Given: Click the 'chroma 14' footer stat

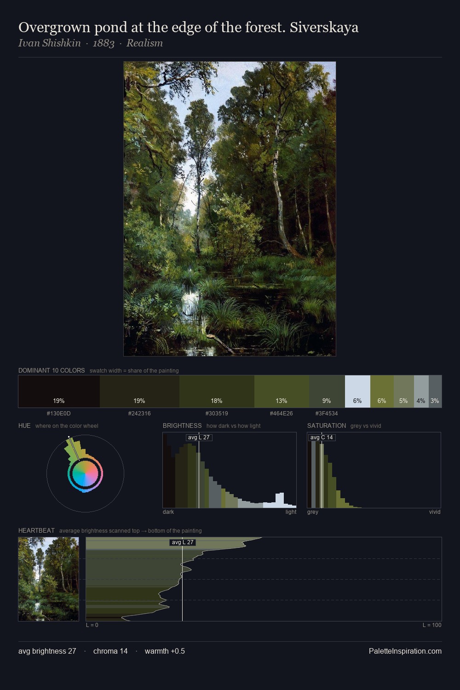Looking at the screenshot, I should (110, 651).
